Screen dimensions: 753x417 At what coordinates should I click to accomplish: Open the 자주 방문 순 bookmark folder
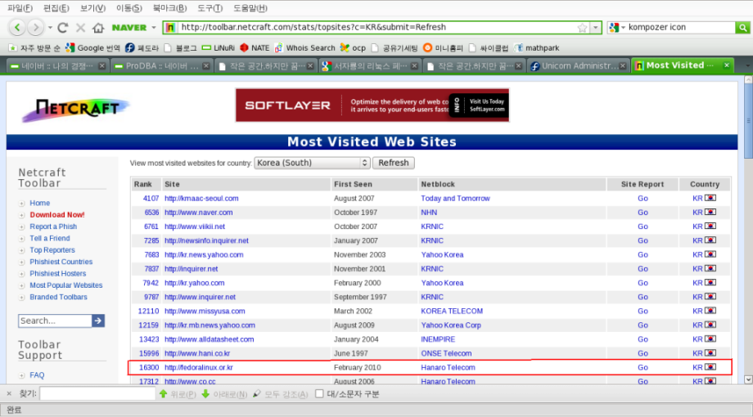tap(34, 48)
